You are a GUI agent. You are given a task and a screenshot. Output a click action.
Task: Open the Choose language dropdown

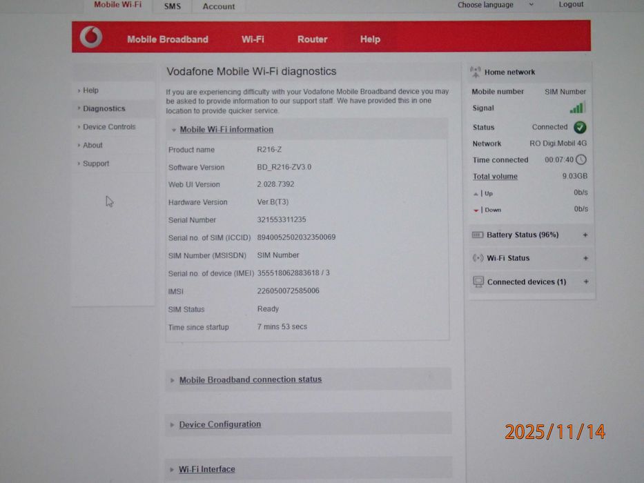496,5
